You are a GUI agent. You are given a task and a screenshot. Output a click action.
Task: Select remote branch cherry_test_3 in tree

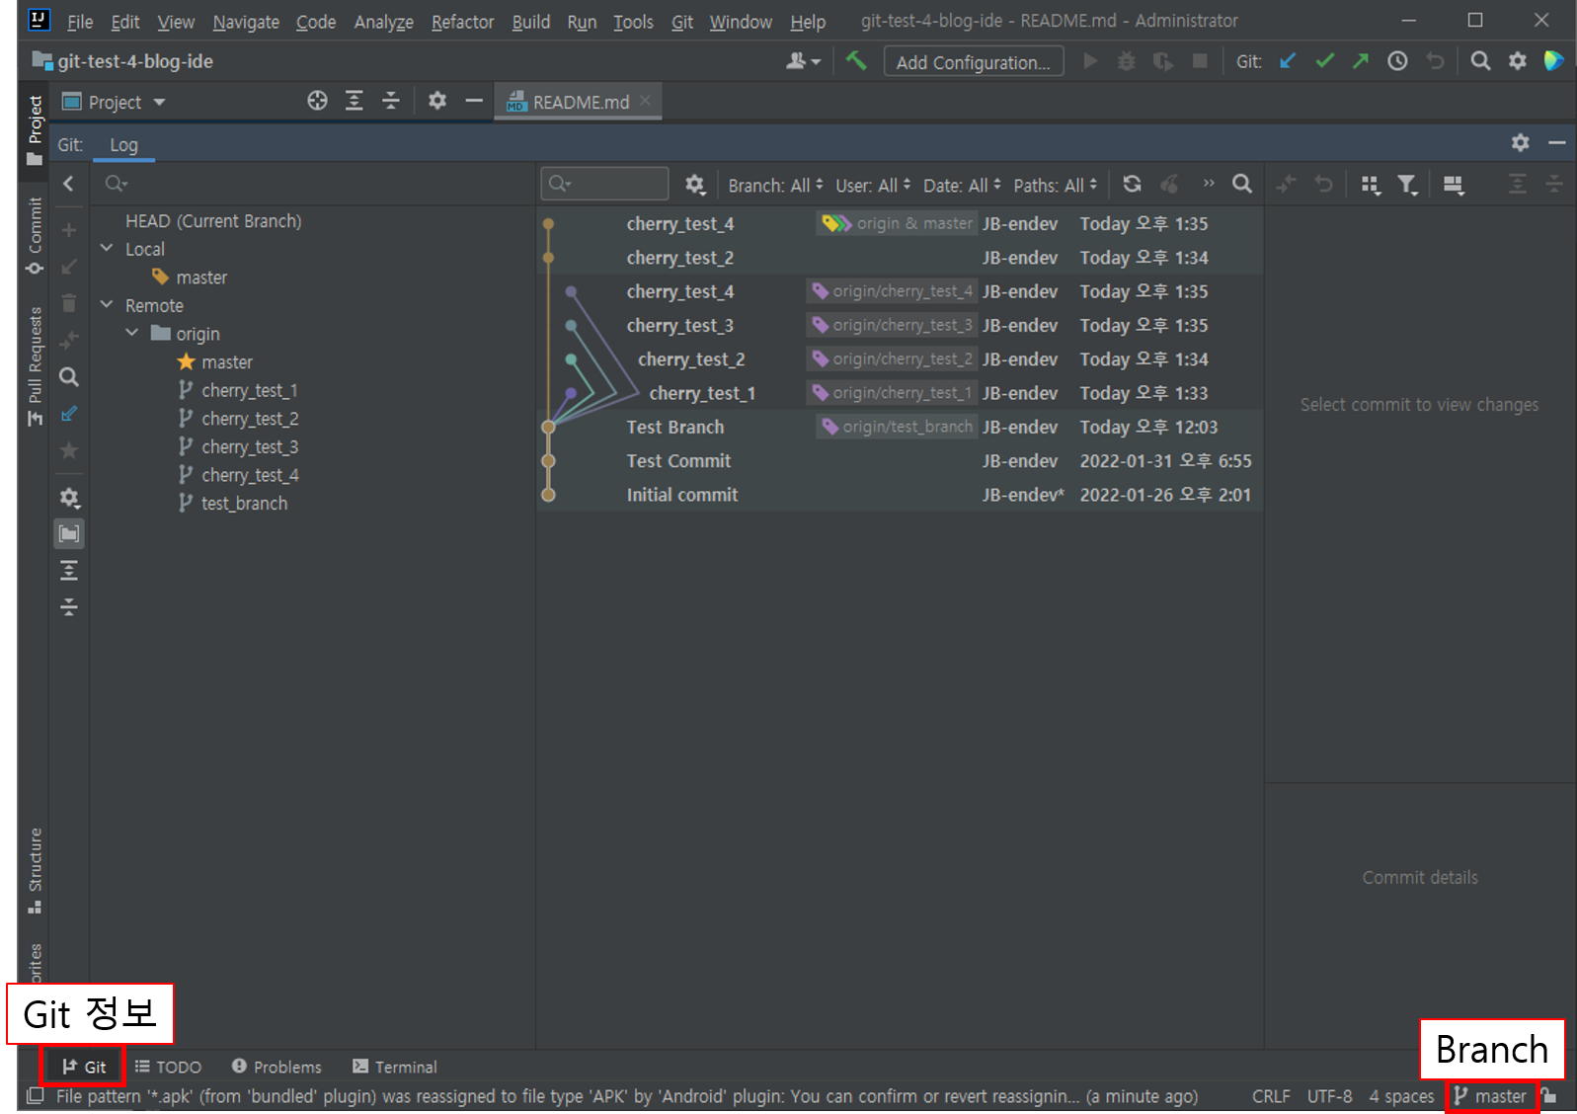[x=250, y=446]
